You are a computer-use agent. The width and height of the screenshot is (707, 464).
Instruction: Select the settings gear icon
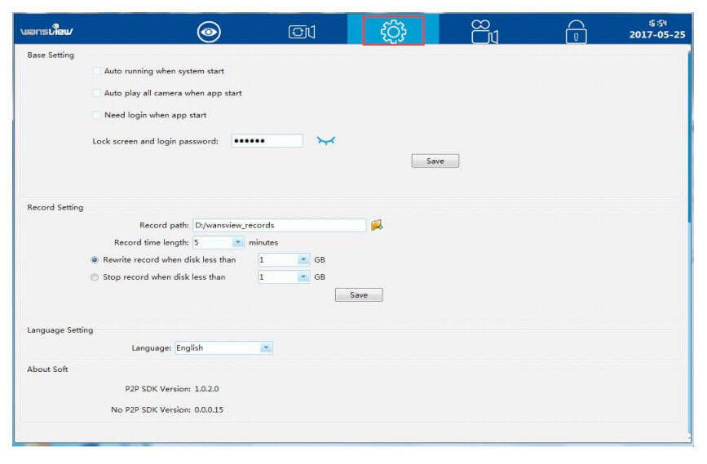tap(394, 32)
